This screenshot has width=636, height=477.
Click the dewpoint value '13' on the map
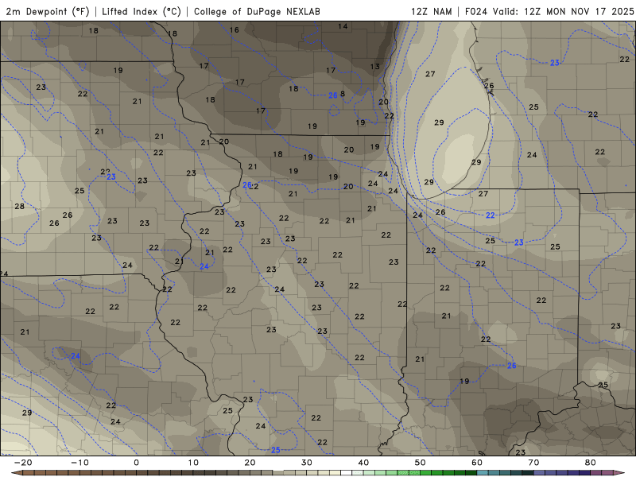(374, 66)
